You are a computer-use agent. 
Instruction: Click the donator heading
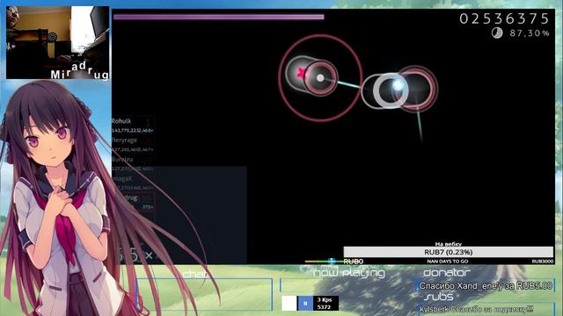click(447, 273)
